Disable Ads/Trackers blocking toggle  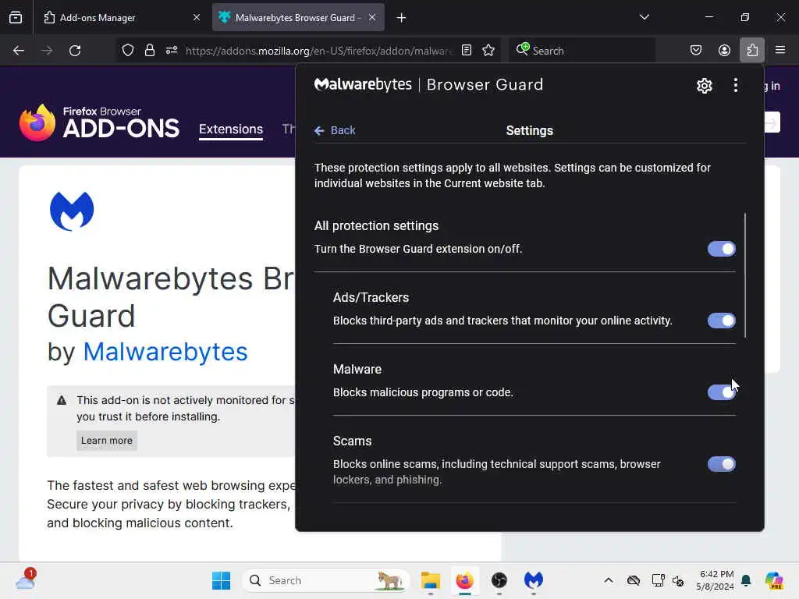pos(722,321)
